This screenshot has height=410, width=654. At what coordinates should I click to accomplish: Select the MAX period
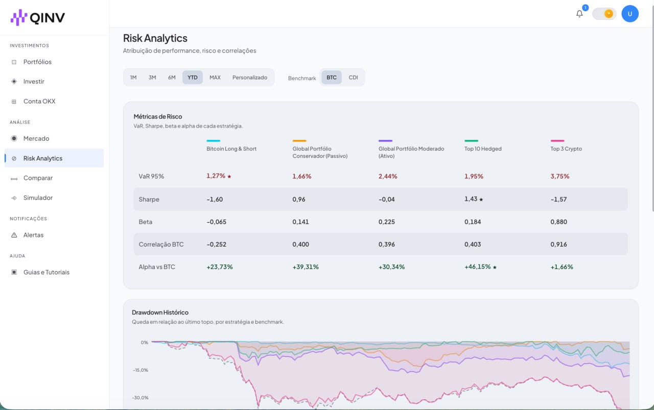coord(215,78)
